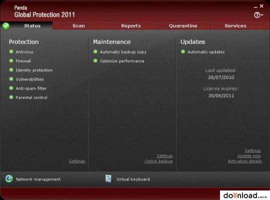The image size is (270, 200).
Task: Click the green checkmark status icon
Action: [6, 26]
